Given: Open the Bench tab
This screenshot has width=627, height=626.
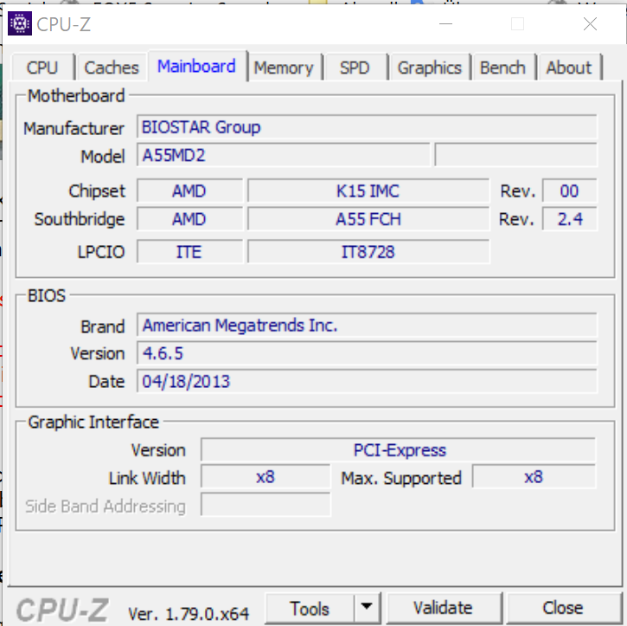Looking at the screenshot, I should click(x=502, y=68).
